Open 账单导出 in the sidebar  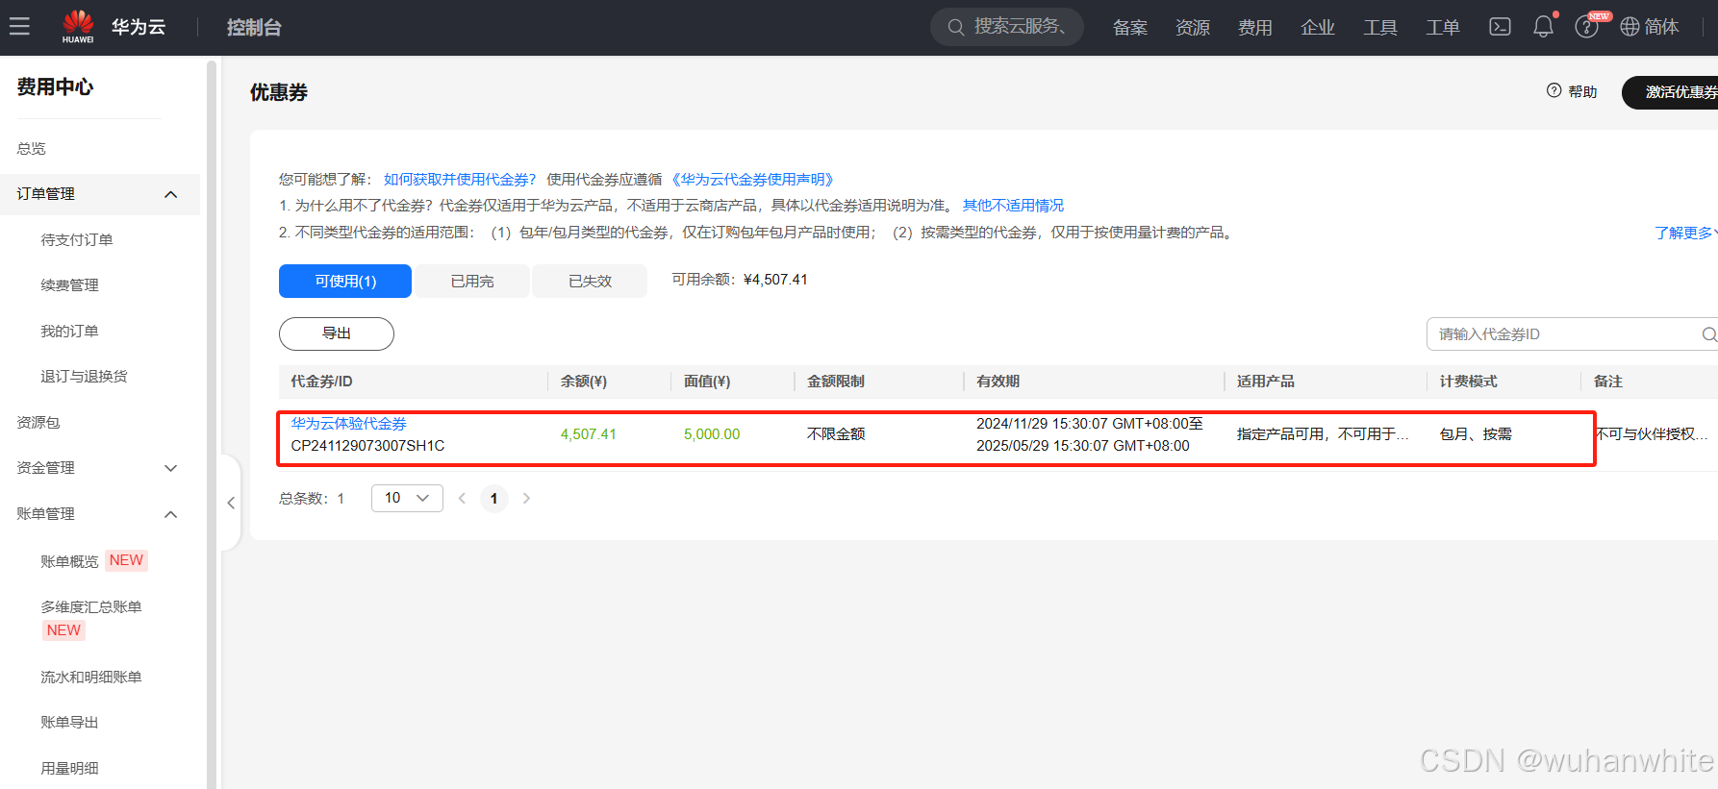point(69,722)
